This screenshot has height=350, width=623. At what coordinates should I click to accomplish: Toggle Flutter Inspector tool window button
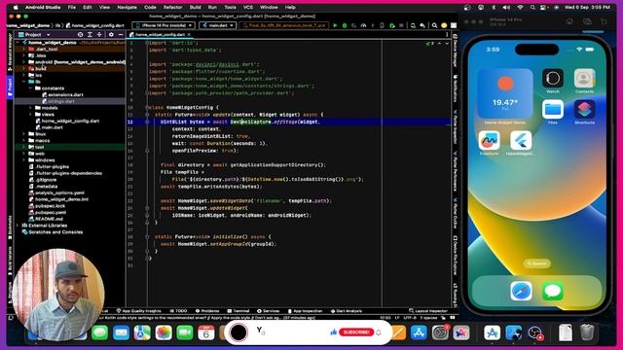[456, 128]
